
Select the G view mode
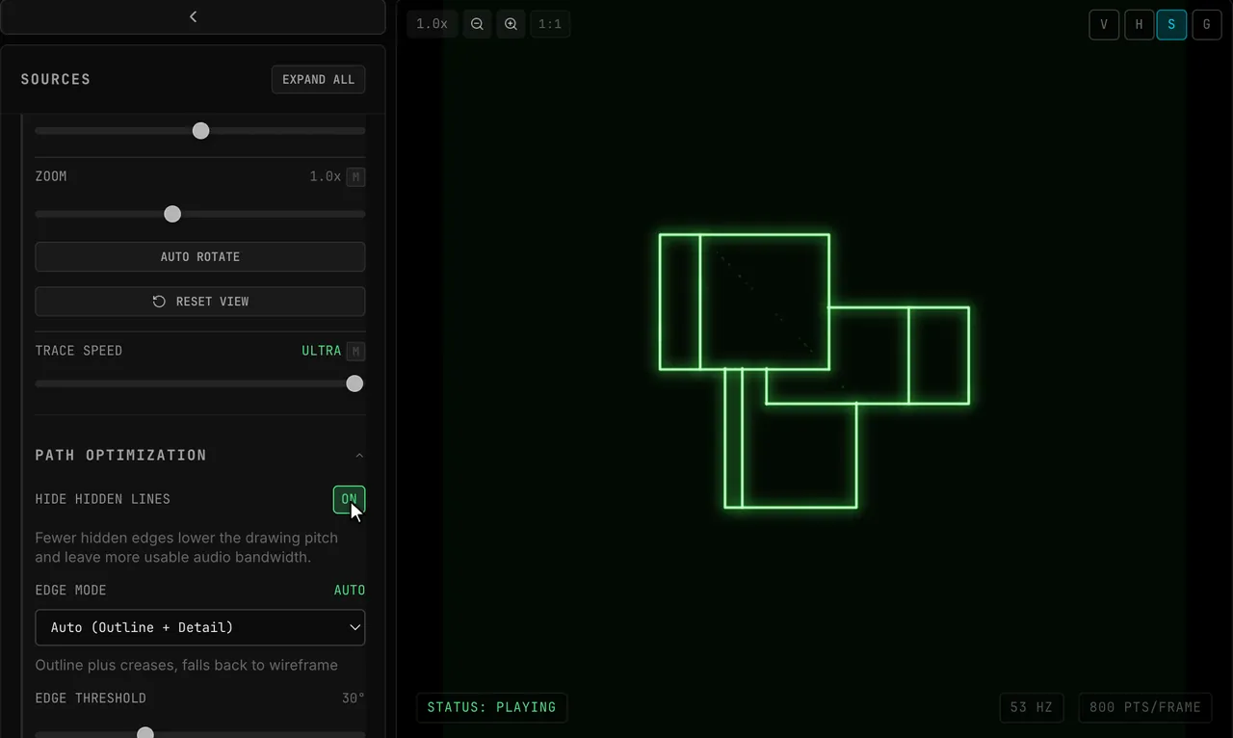pos(1206,25)
